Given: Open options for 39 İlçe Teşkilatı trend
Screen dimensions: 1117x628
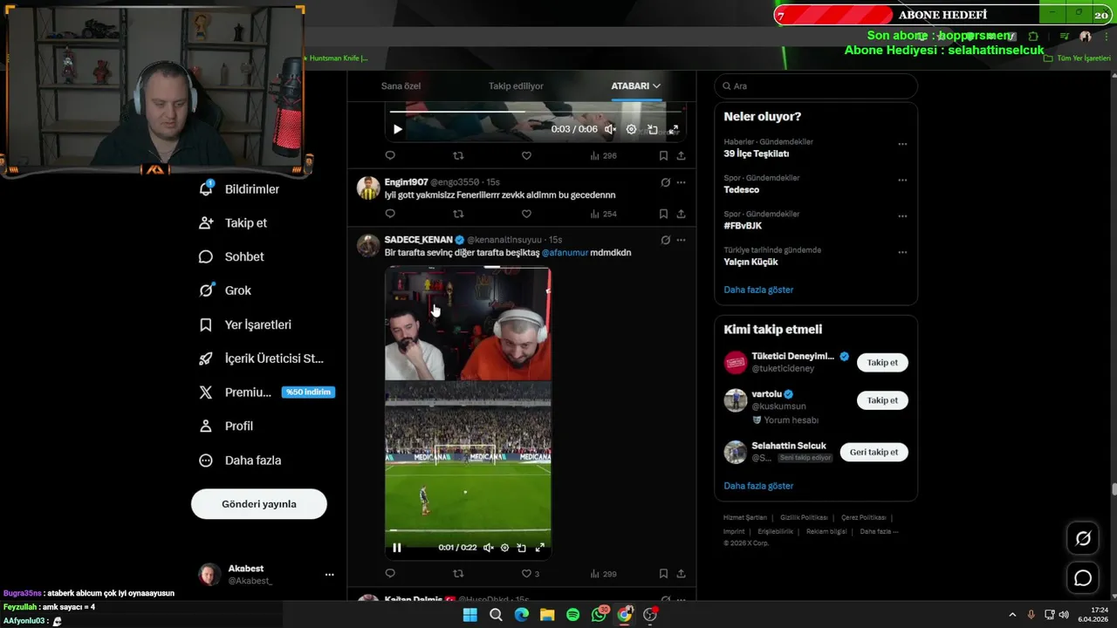Looking at the screenshot, I should 902,144.
